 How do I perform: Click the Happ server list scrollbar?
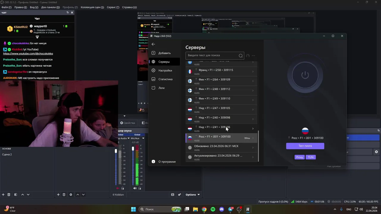point(258,146)
